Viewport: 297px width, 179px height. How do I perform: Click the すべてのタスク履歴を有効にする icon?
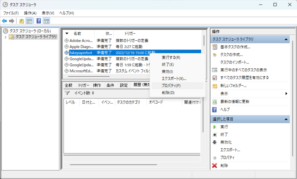pyautogui.click(x=215, y=78)
